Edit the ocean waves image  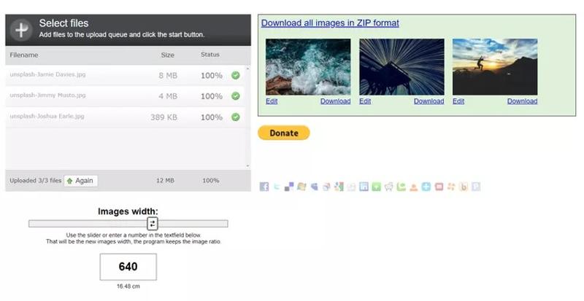(272, 101)
